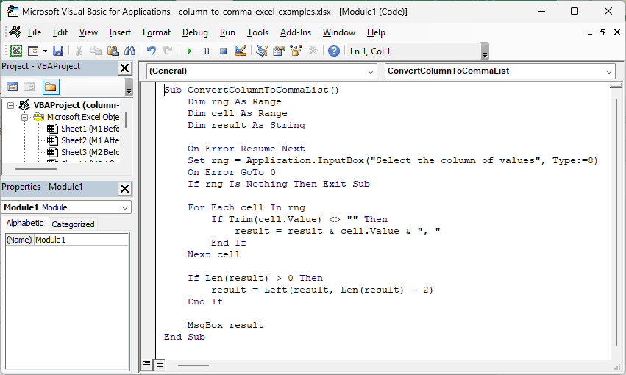Open the Run menu
This screenshot has width=626, height=375.
click(x=227, y=32)
